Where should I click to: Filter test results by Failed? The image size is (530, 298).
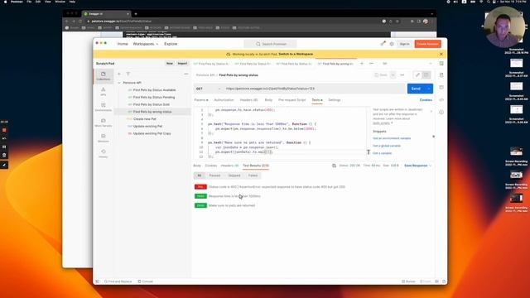pyautogui.click(x=253, y=175)
